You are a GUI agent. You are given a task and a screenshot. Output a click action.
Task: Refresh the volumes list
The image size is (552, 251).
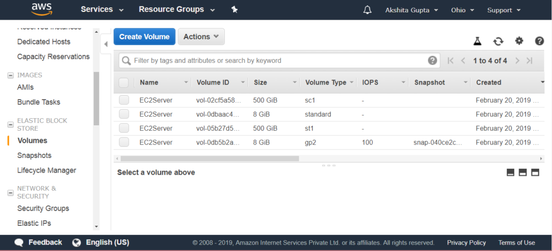(498, 41)
